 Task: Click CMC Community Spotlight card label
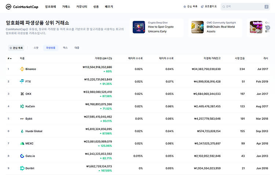(221, 23)
